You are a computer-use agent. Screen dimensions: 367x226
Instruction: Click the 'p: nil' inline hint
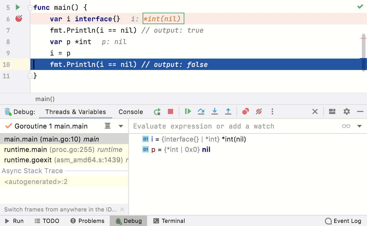click(114, 42)
